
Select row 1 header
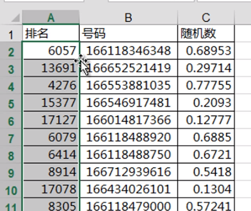tap(11, 33)
